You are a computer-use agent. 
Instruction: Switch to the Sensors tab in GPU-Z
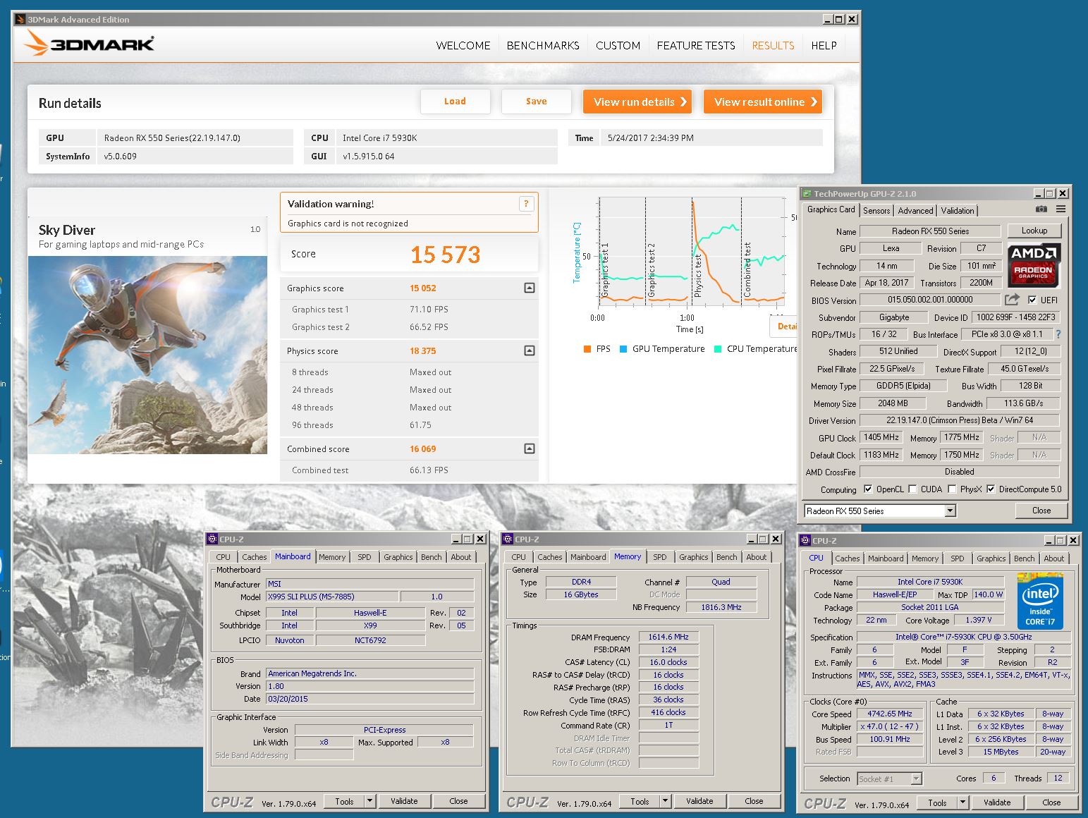[x=876, y=210]
